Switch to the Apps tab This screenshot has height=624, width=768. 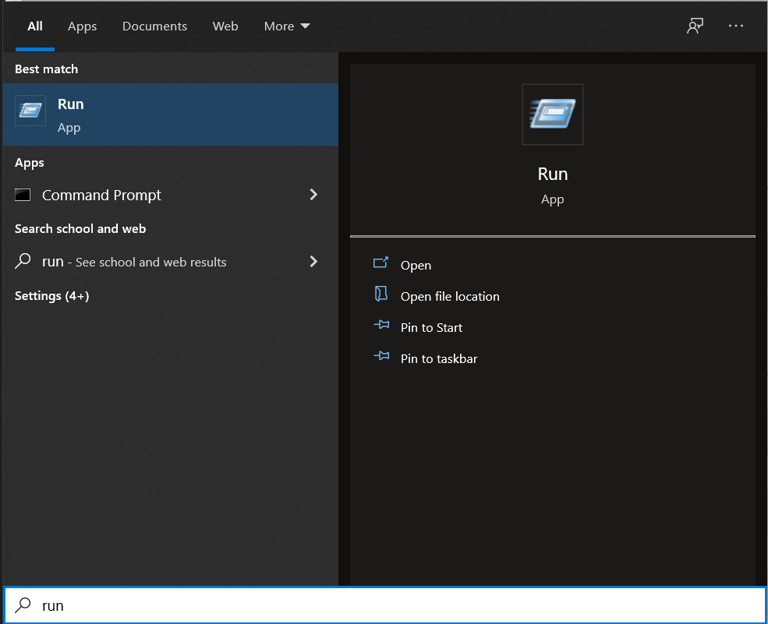click(82, 26)
